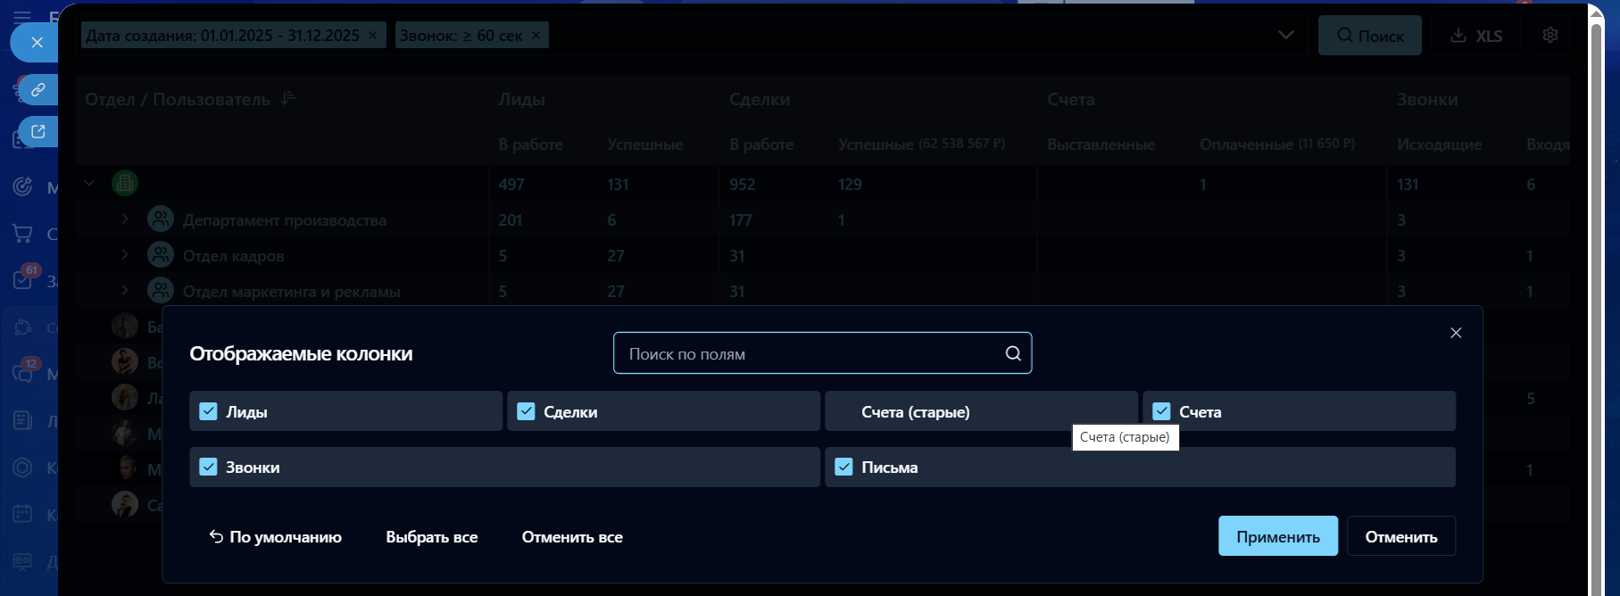Open the target icon in left sidebar

[x=22, y=186]
